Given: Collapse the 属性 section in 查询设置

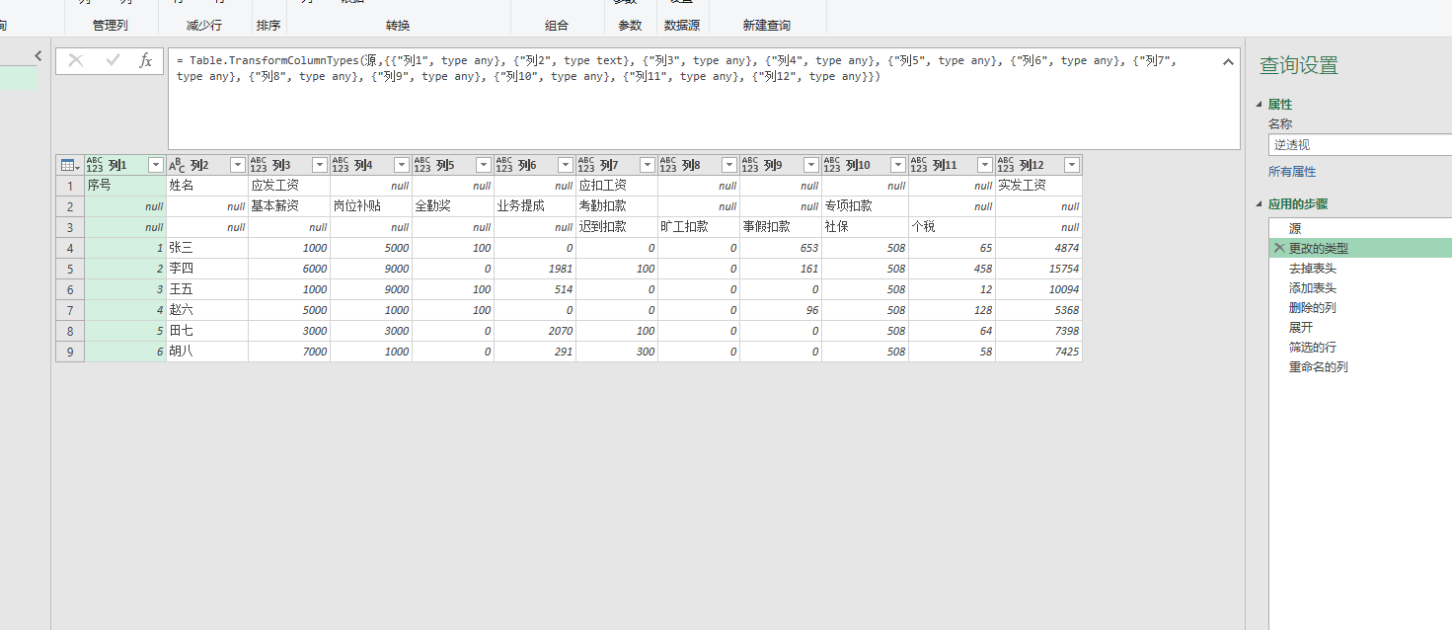Looking at the screenshot, I should (1261, 104).
